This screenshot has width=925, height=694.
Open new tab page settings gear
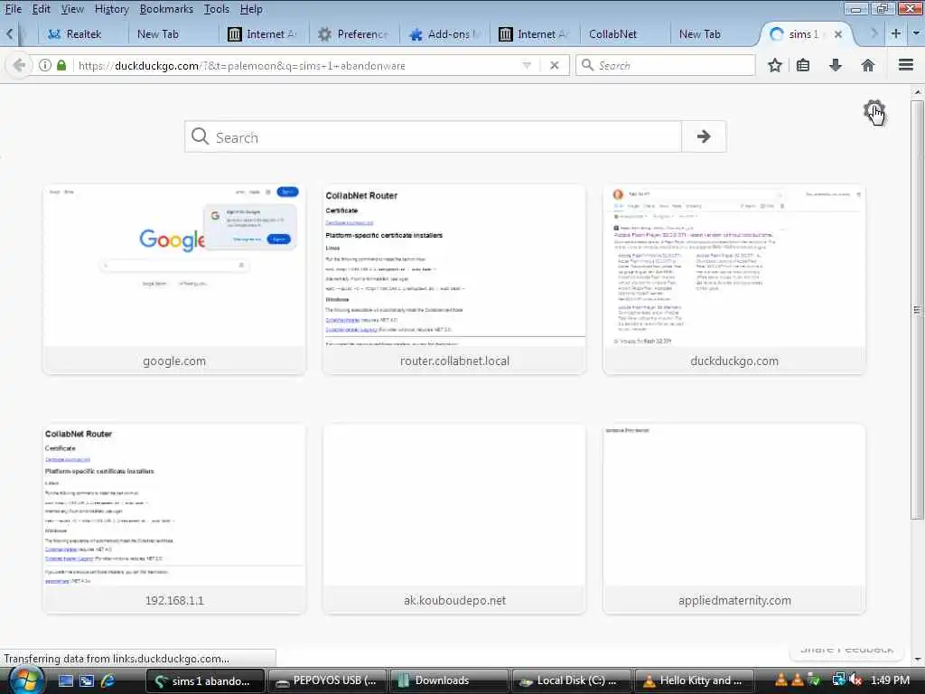pyautogui.click(x=874, y=110)
